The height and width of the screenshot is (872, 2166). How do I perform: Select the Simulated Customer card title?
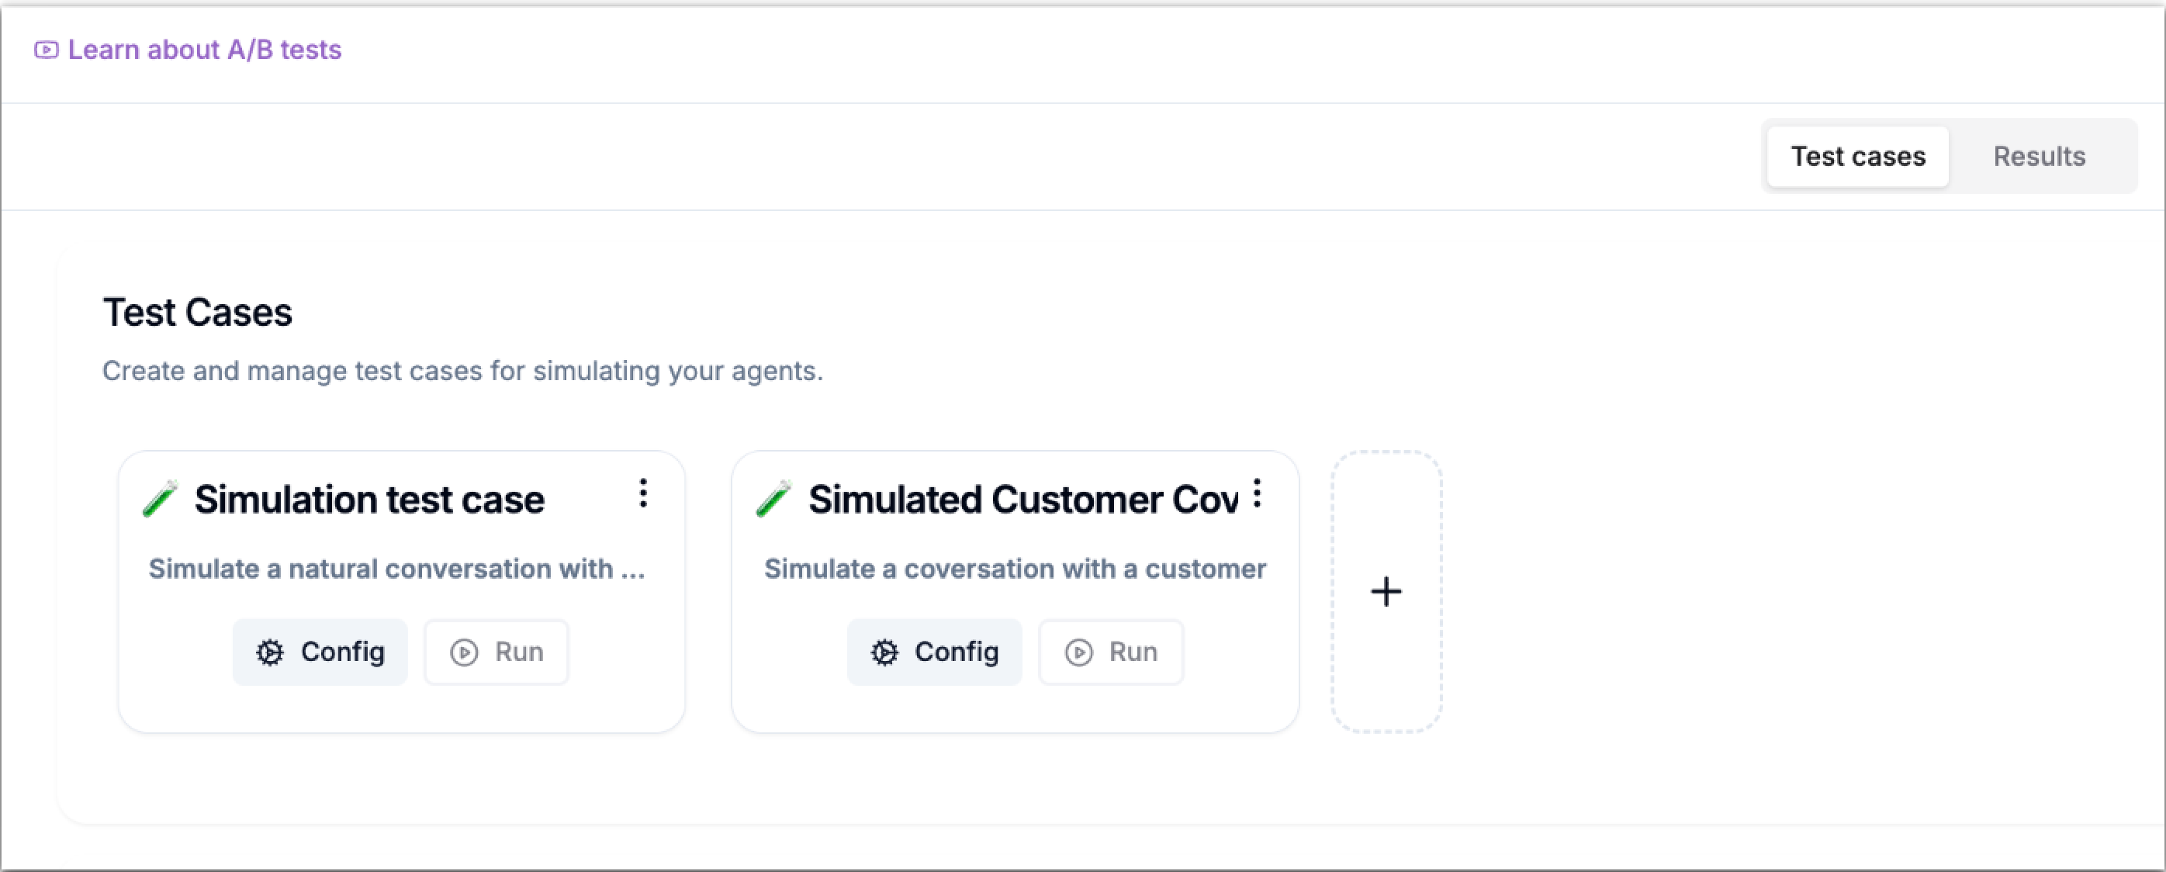pos(1022,500)
